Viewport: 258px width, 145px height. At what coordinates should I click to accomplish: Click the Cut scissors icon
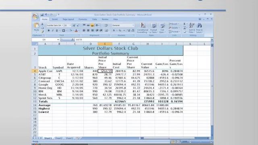pos(42,24)
